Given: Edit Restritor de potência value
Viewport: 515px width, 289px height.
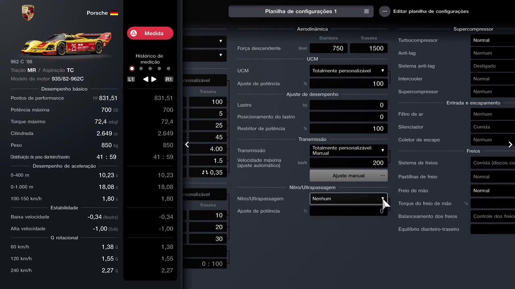Looking at the screenshot, I should 348,128.
